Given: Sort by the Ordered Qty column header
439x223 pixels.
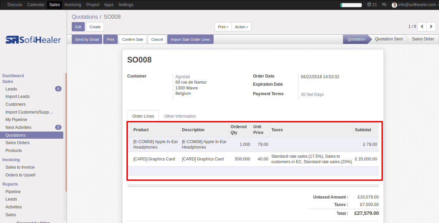Looking at the screenshot, I should tap(240, 130).
